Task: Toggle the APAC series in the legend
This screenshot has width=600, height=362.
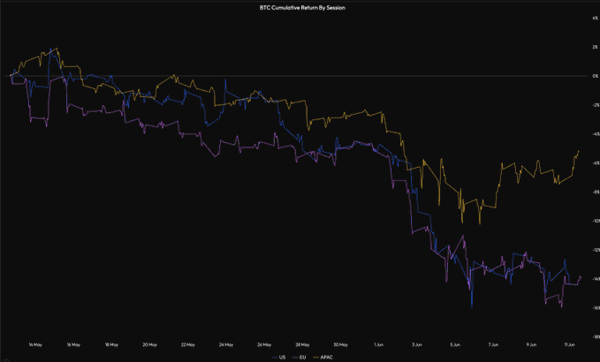Action: (323, 358)
